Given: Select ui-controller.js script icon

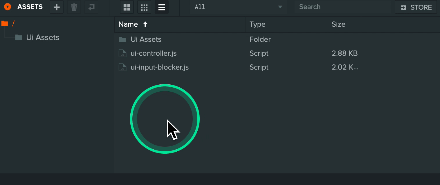Looking at the screenshot, I should [122, 53].
